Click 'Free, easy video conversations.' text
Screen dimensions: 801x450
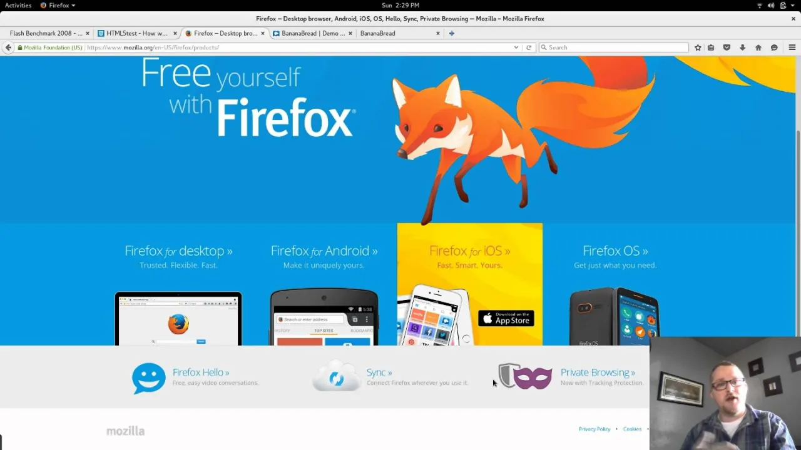(x=215, y=383)
